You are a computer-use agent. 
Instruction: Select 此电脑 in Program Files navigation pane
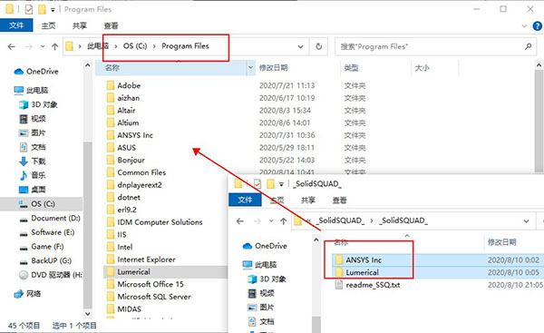(31, 90)
